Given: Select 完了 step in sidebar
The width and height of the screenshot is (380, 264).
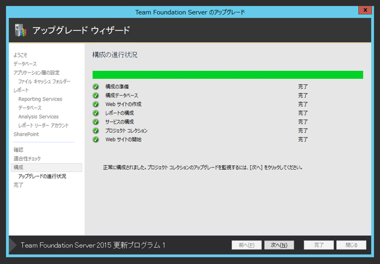Looking at the screenshot, I should (18, 185).
